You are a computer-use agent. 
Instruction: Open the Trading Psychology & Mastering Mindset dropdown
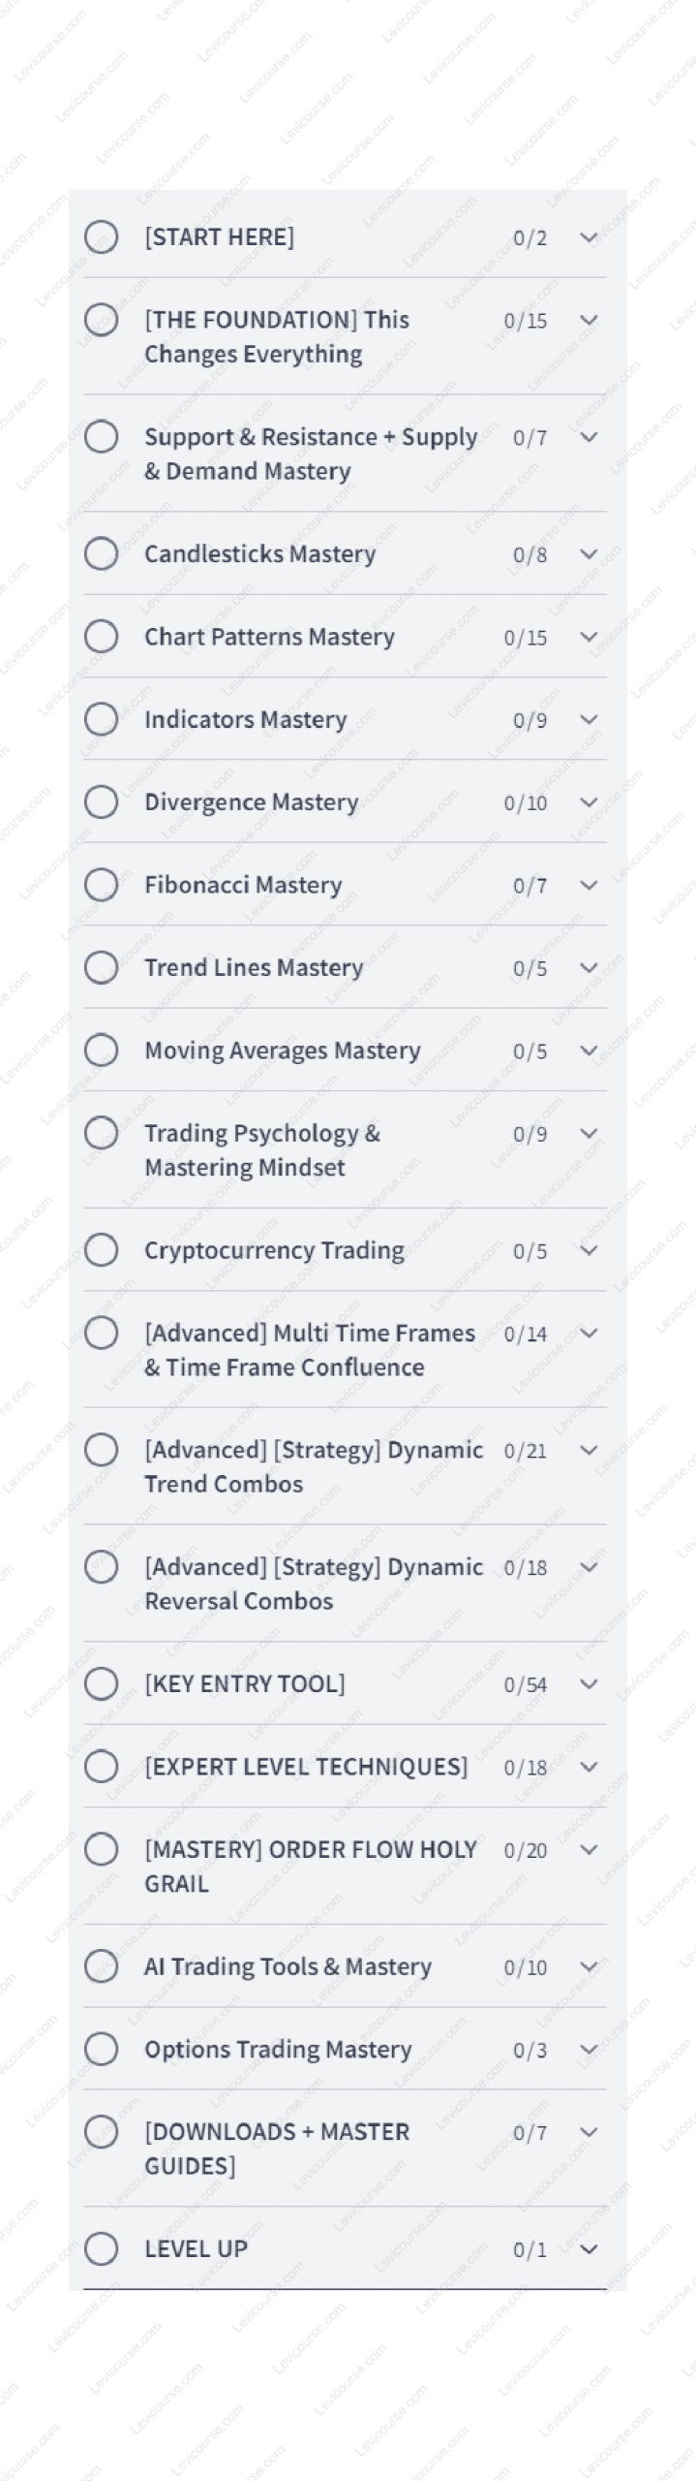click(x=589, y=1133)
